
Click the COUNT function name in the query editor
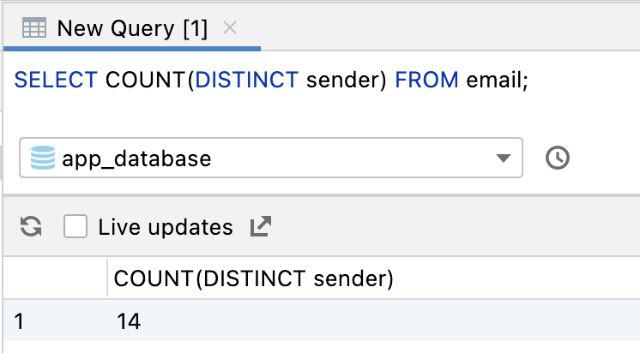(143, 81)
